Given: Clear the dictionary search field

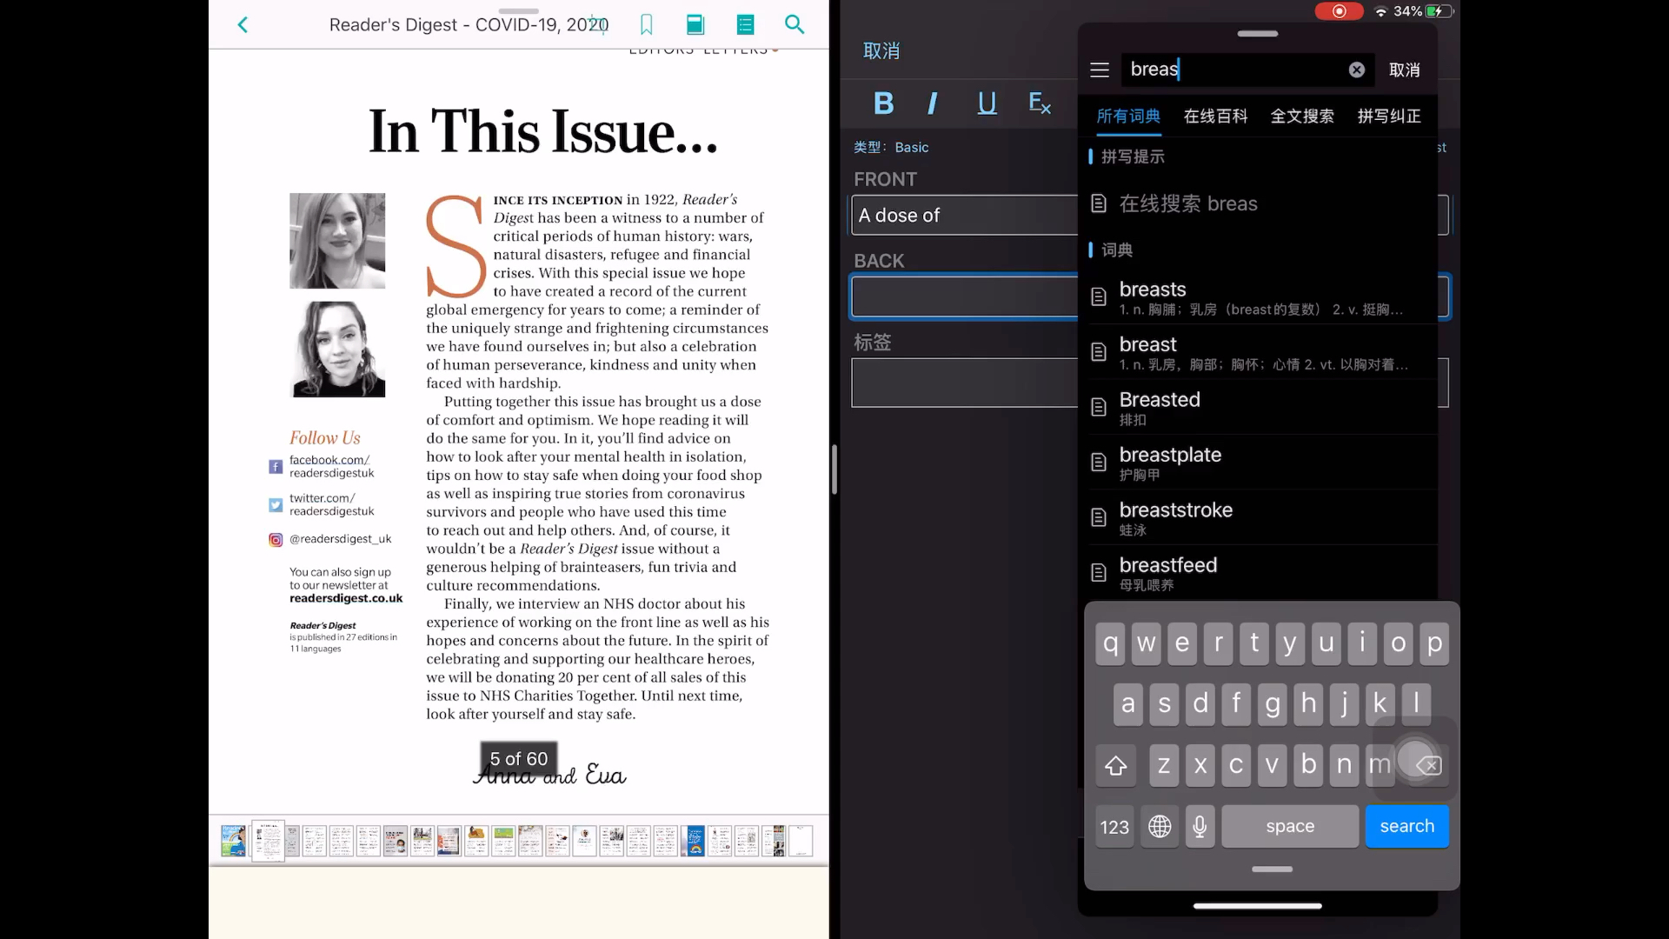Looking at the screenshot, I should click(x=1356, y=70).
